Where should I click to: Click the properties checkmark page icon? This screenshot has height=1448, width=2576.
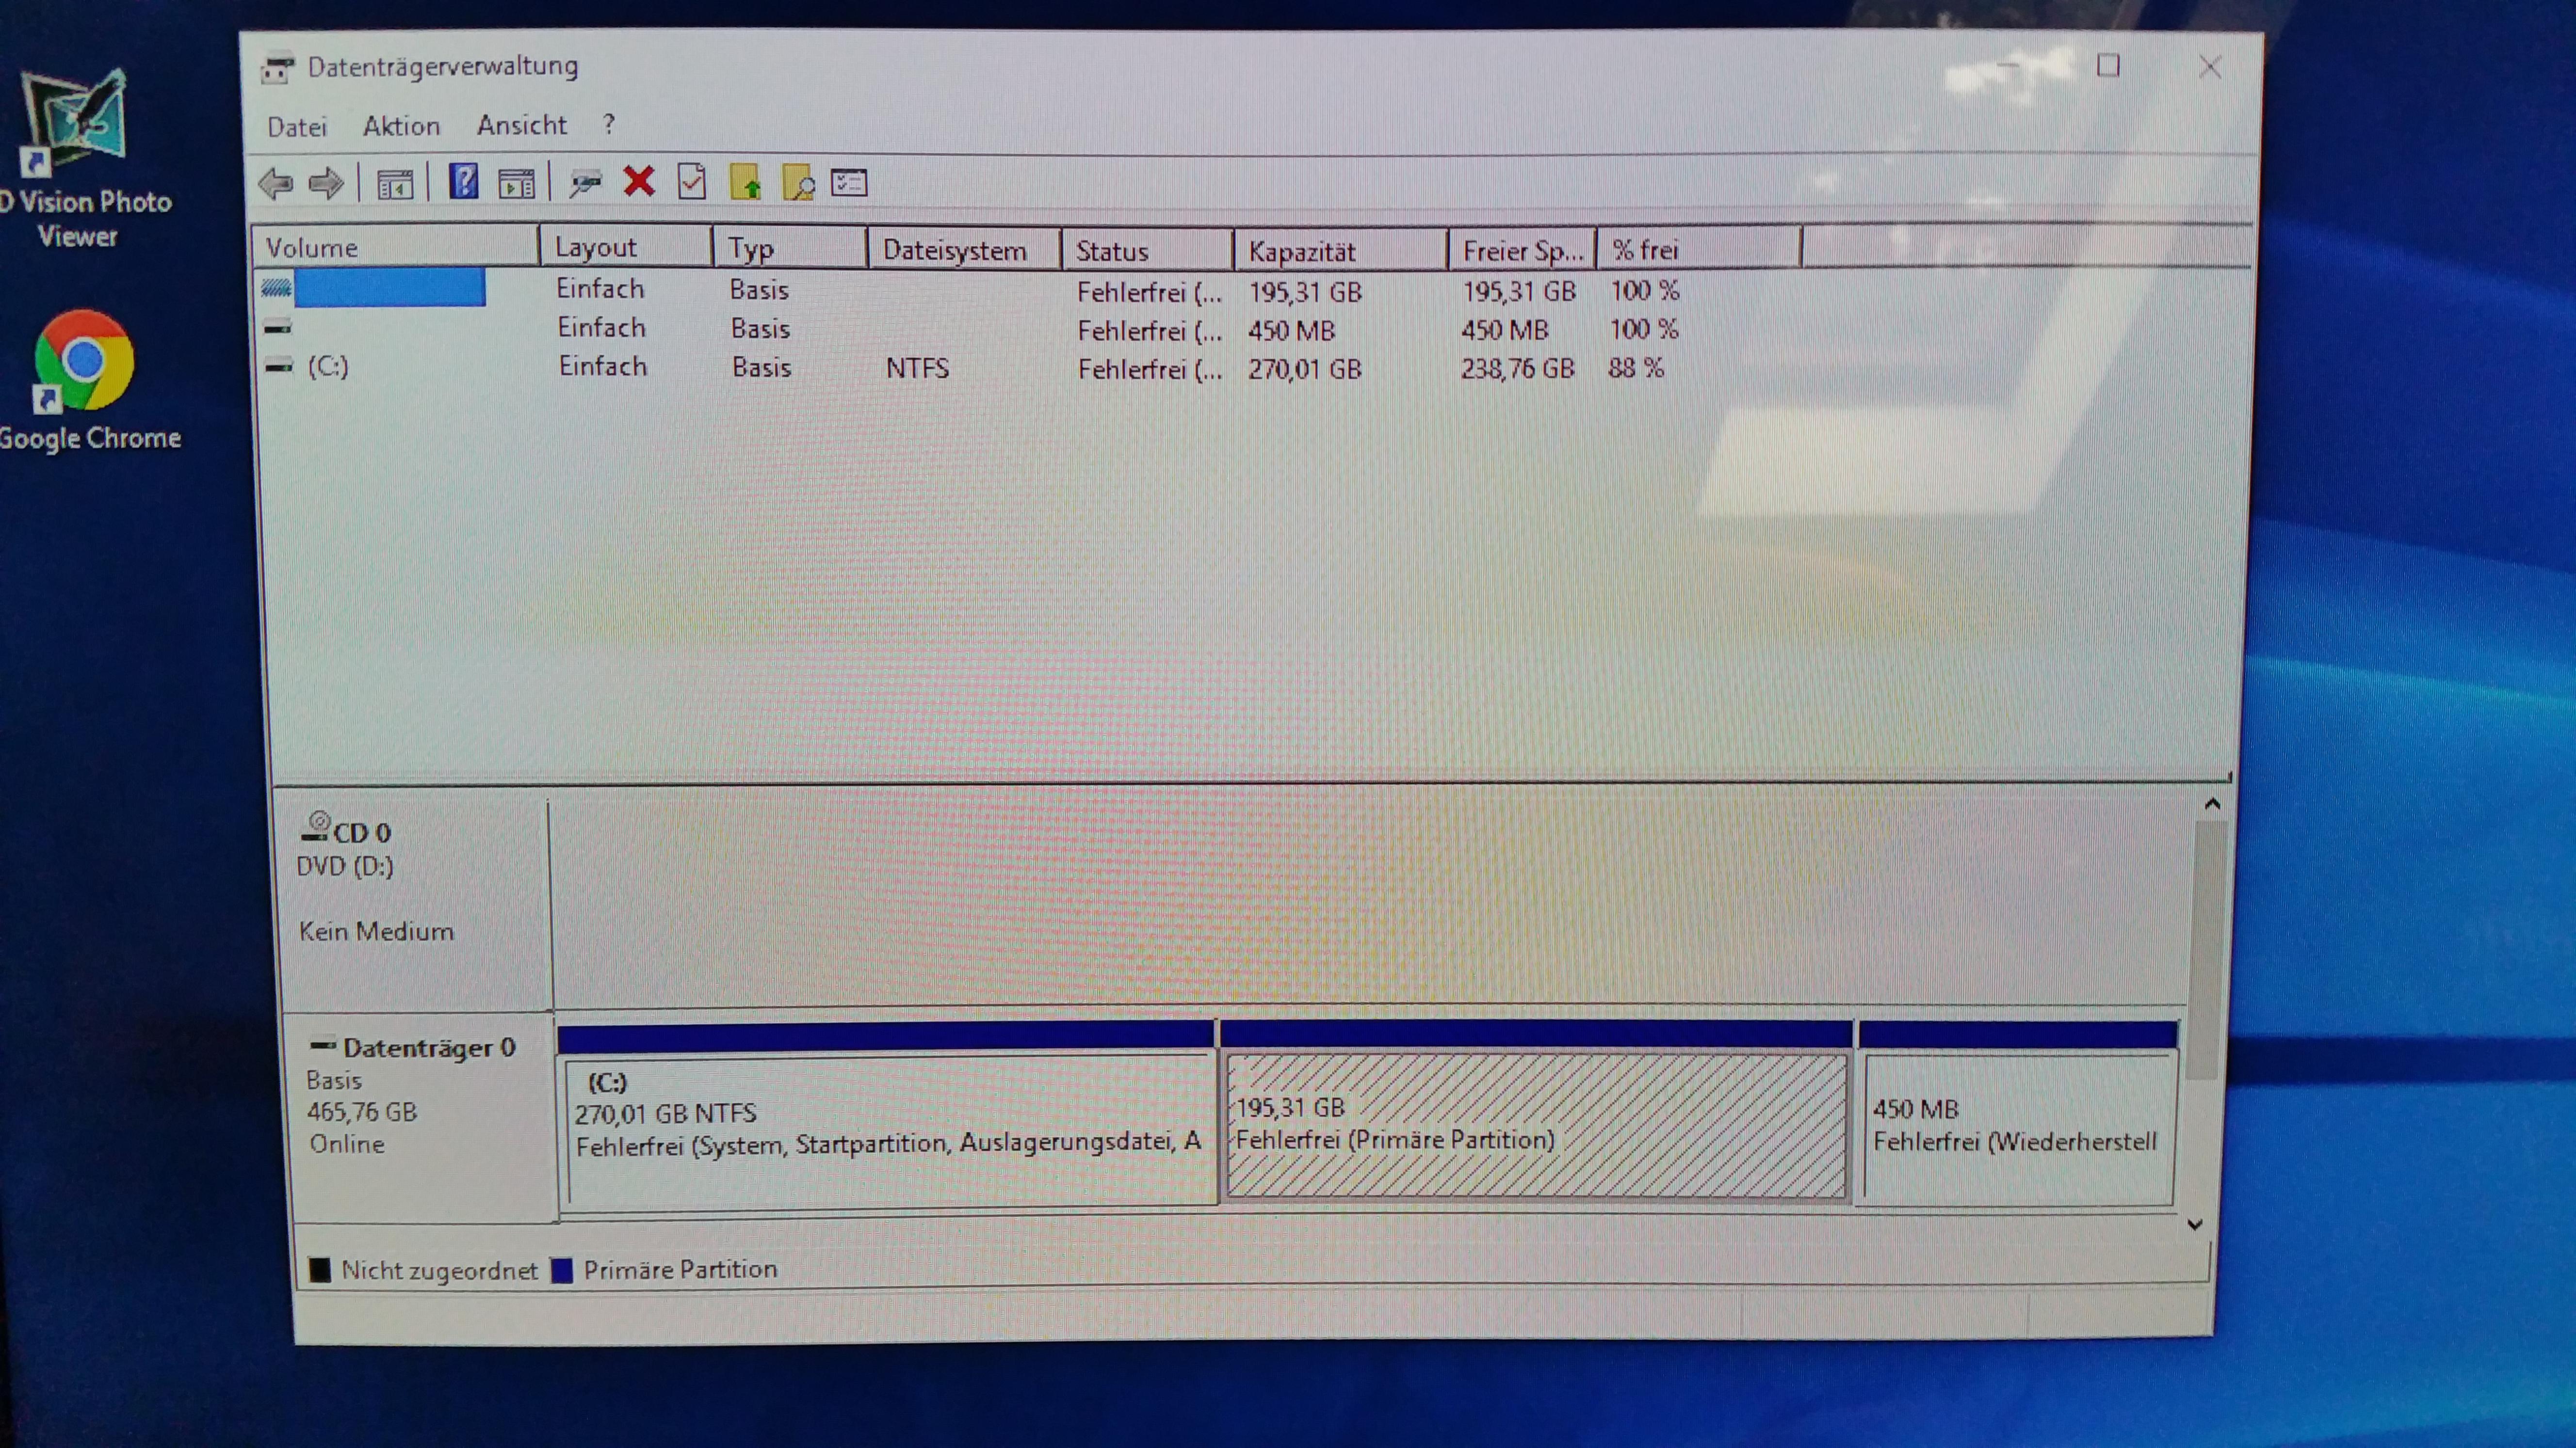(692, 182)
